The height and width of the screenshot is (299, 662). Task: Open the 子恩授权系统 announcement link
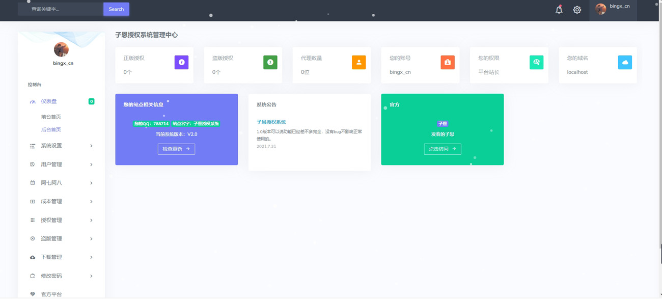pos(271,122)
